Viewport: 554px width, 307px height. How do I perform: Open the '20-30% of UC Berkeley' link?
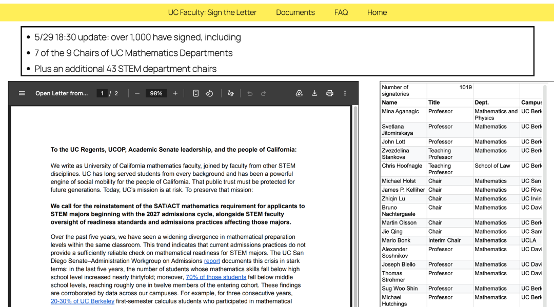coord(82,301)
